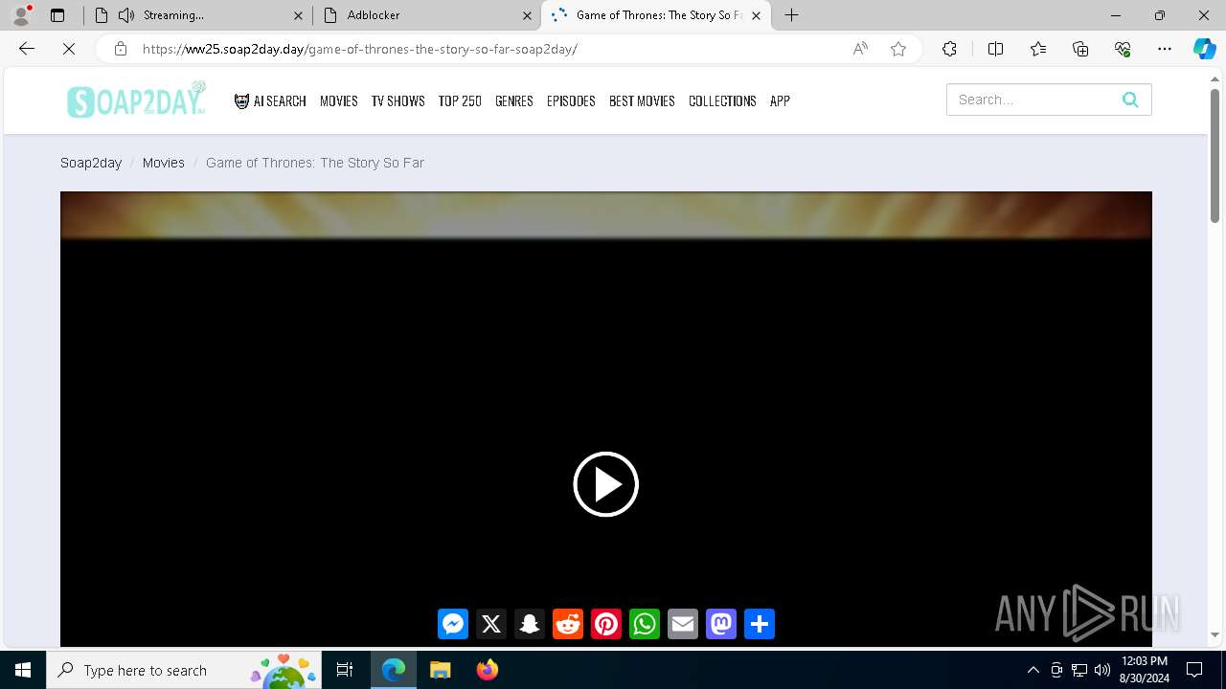Open the TV Shows menu

398,100
